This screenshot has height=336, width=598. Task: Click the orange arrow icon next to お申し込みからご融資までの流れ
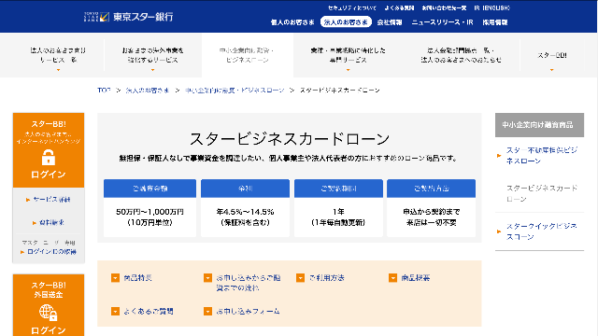207,278
